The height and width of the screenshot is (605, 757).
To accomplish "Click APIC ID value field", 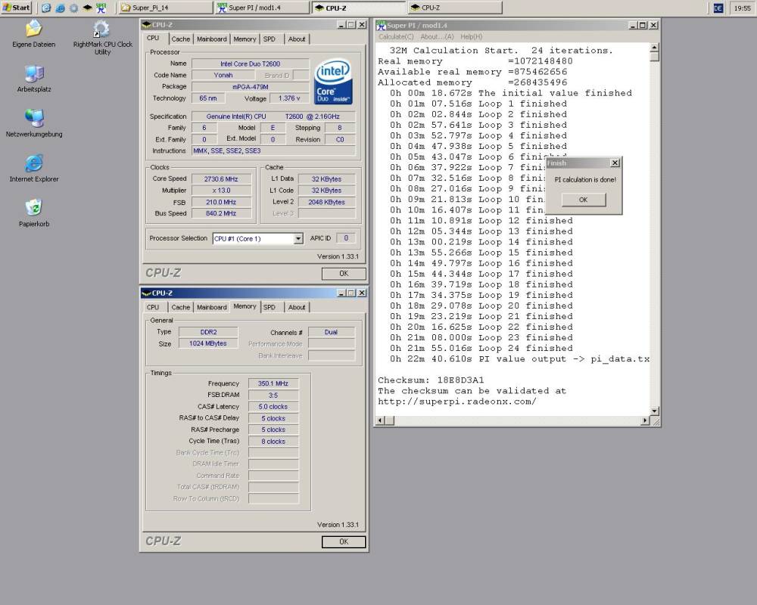I will 346,238.
